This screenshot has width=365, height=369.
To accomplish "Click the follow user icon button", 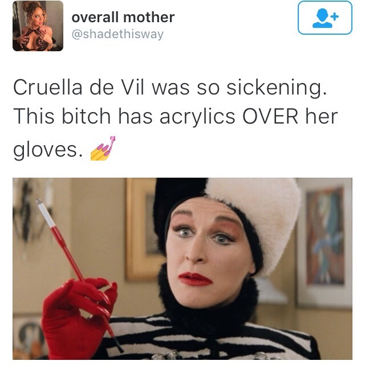I will [x=325, y=18].
